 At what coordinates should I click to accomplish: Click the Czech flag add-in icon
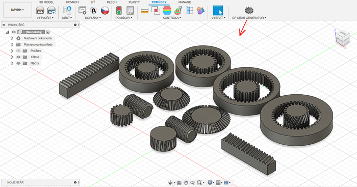coord(105,11)
